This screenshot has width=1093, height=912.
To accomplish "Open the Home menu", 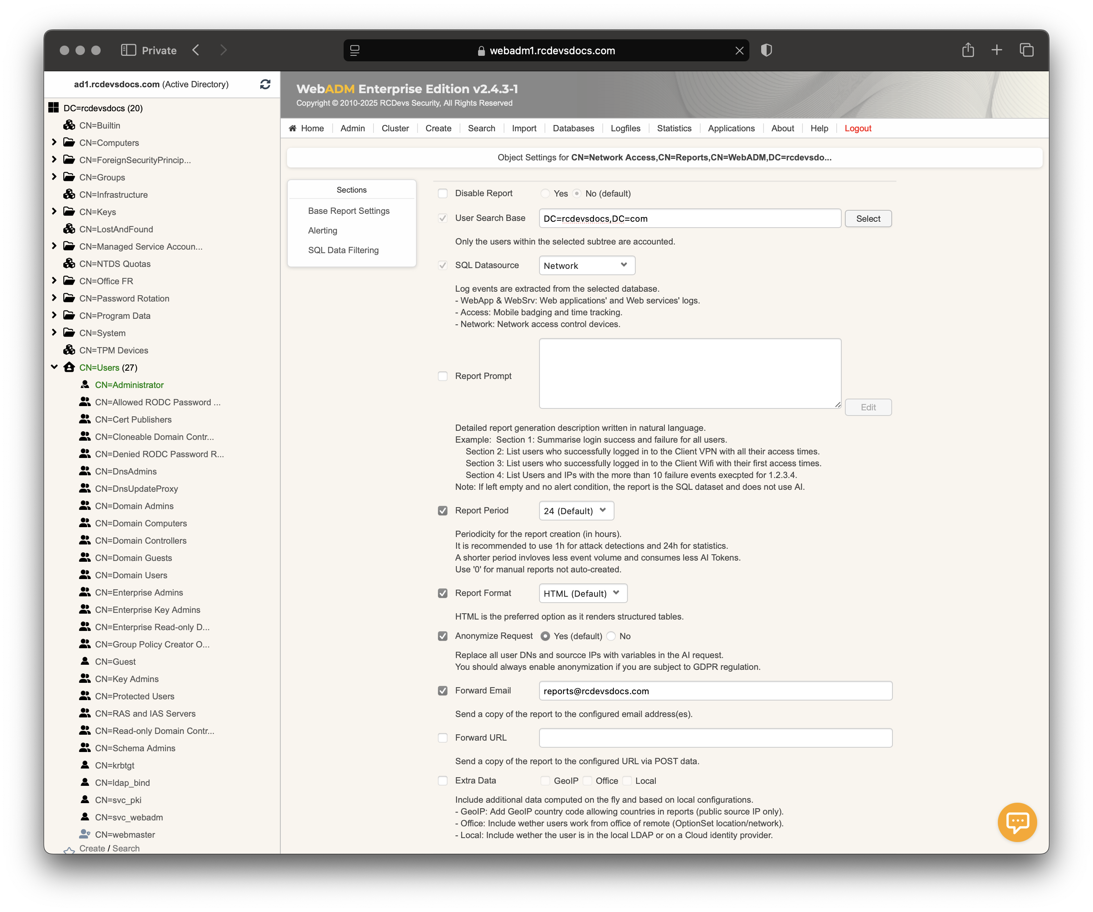I will point(307,128).
